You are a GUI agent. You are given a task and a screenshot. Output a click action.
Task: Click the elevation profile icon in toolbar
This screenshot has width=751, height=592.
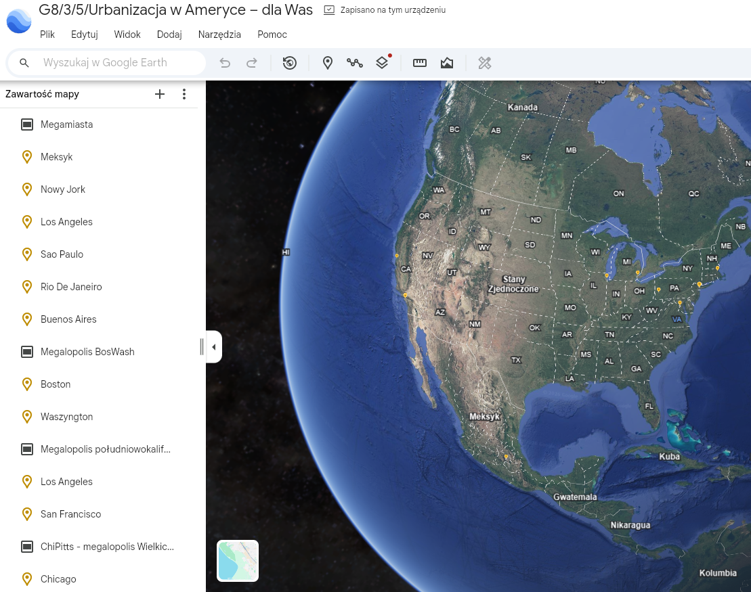(x=447, y=63)
